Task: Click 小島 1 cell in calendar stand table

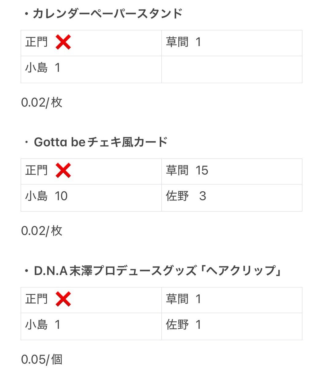Action: pyautogui.click(x=91, y=69)
